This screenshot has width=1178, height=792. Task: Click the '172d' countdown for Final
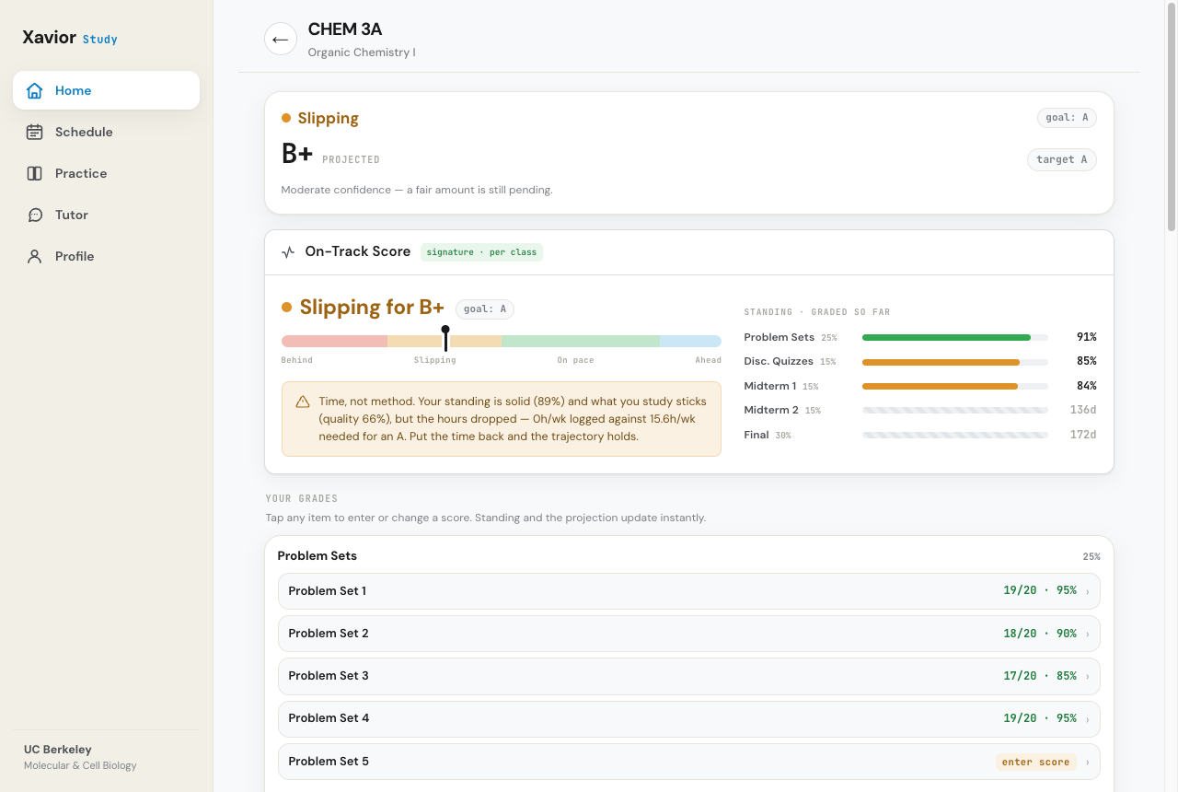point(1083,435)
